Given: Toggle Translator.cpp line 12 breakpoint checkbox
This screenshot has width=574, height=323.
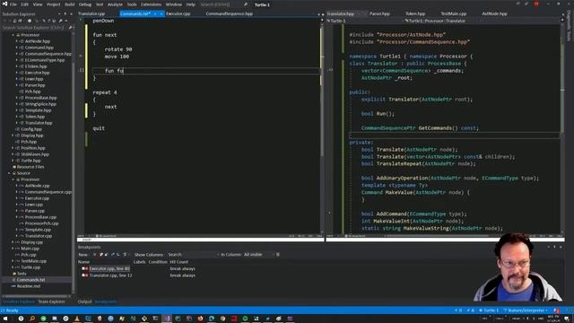Looking at the screenshot, I should 83,275.
